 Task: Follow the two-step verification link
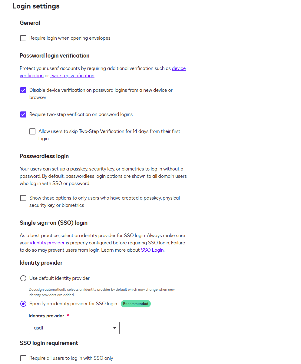click(x=72, y=75)
